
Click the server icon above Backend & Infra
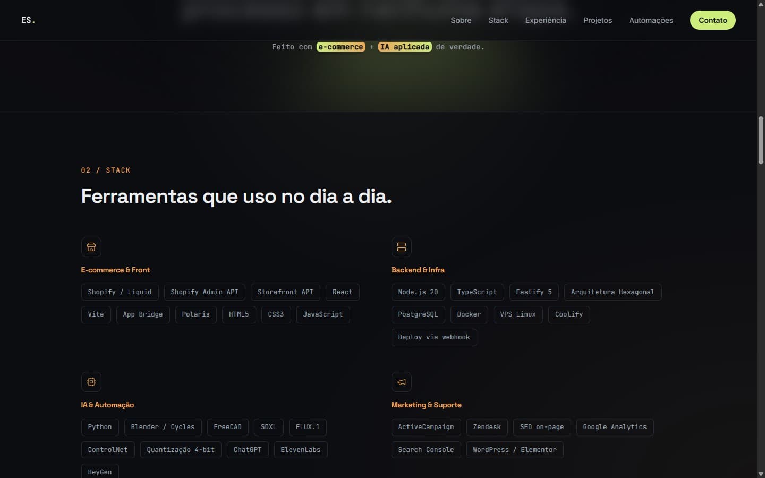point(401,247)
